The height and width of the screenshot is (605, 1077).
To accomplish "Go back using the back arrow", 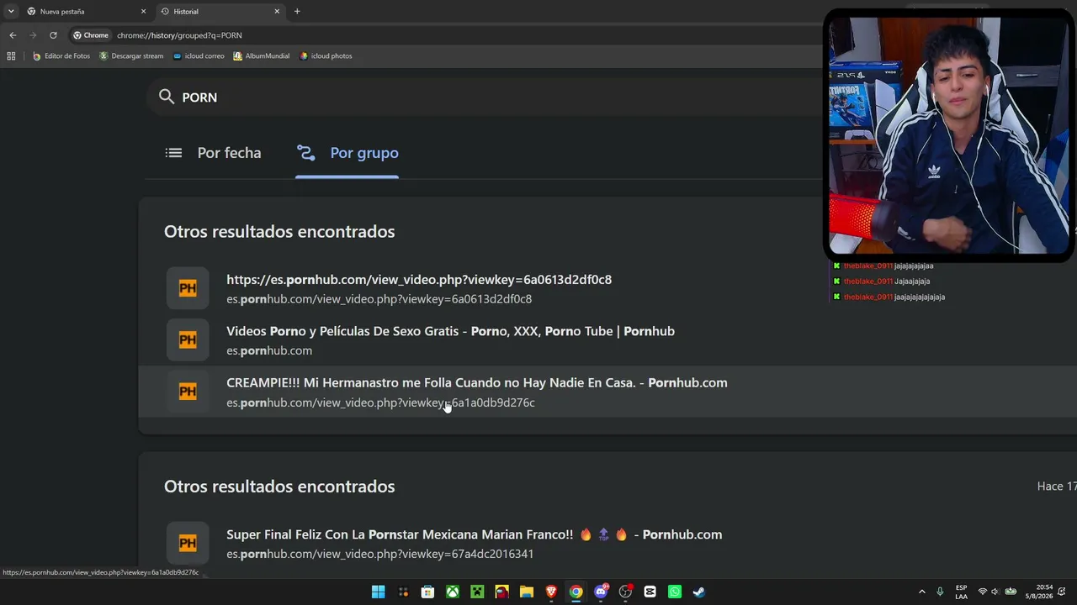I will point(13,35).
